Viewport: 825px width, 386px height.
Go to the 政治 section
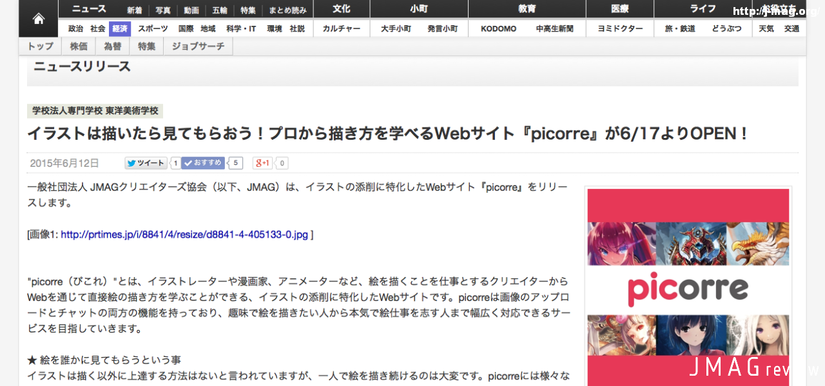[76, 28]
